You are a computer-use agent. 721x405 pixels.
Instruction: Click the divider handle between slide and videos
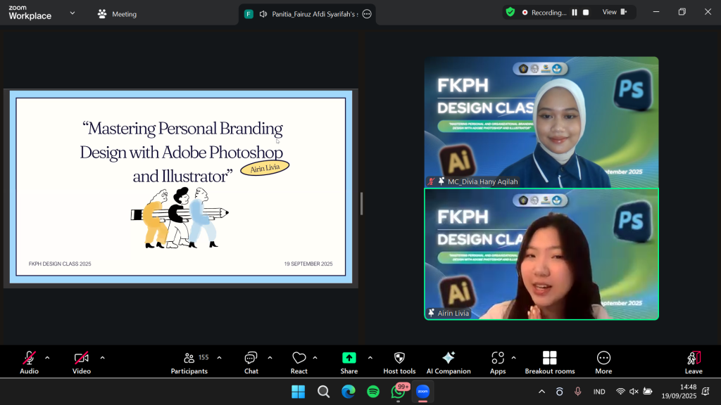tap(361, 203)
